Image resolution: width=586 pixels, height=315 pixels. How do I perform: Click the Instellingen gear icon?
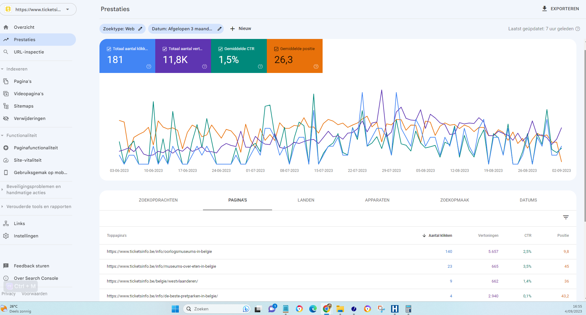pos(6,236)
